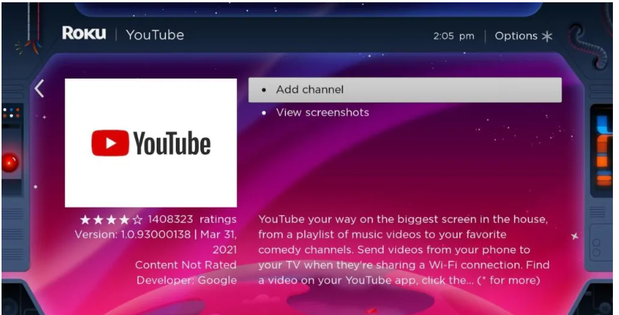Click the 2:05 pm clock
This screenshot has width=619, height=315.
pyautogui.click(x=454, y=37)
